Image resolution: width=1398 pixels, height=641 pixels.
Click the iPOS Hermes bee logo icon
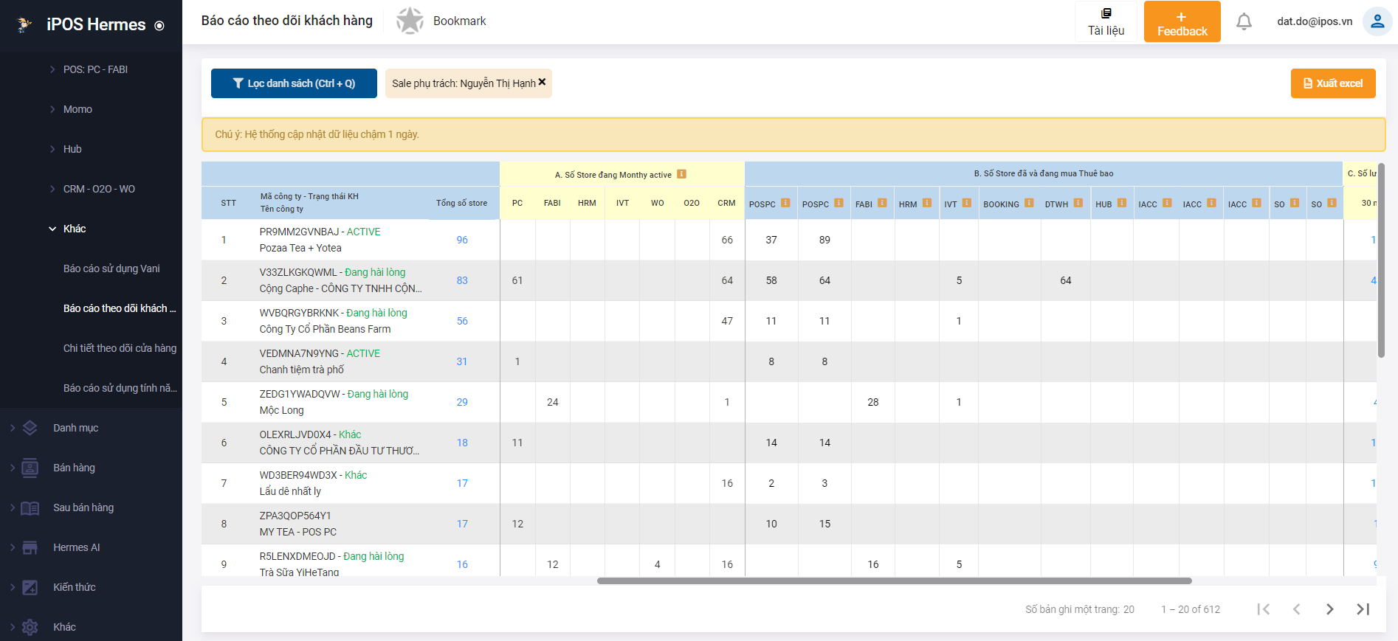pos(25,24)
